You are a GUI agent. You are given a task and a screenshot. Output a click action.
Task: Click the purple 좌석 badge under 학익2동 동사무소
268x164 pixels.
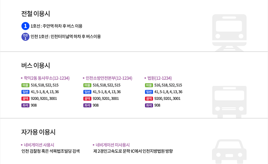[25, 105]
